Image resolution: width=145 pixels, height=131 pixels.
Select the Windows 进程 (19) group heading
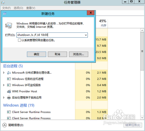click(19, 105)
